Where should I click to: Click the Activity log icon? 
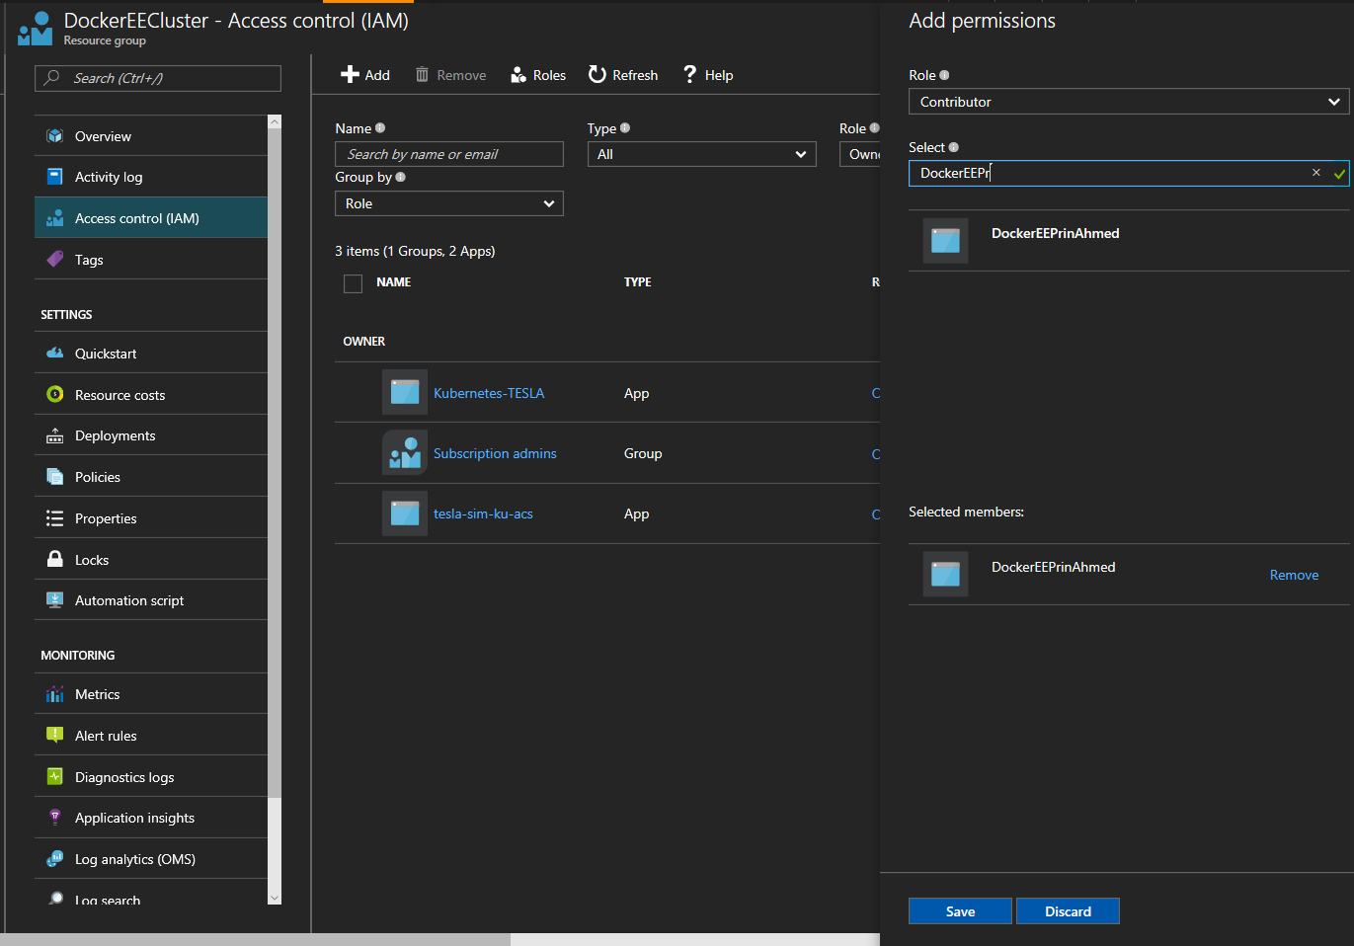click(x=55, y=177)
